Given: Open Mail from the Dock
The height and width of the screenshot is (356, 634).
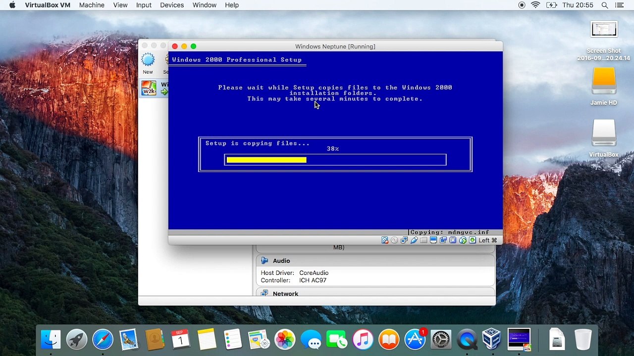Looking at the screenshot, I should pyautogui.click(x=129, y=339).
